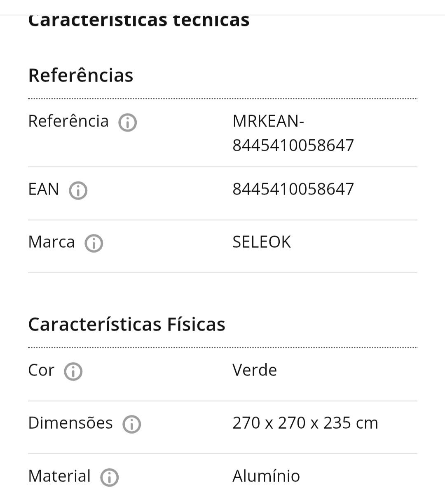This screenshot has height=500, width=445.
Task: Click the SELEOK brand name
Action: (262, 242)
